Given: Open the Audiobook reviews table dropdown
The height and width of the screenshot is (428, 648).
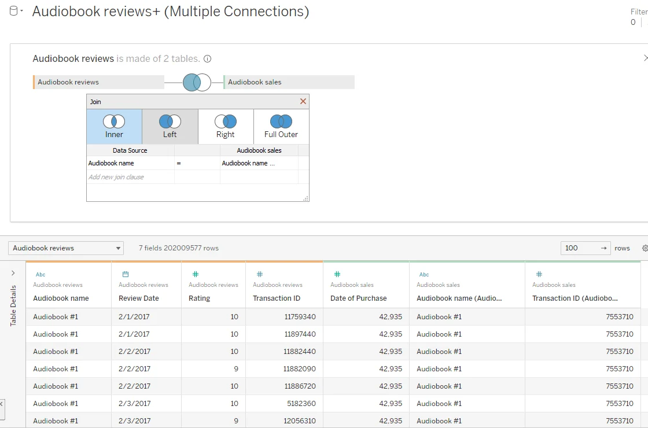Looking at the screenshot, I should click(x=66, y=248).
